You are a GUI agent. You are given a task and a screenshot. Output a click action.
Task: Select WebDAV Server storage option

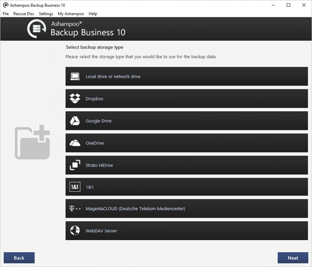pos(187,231)
